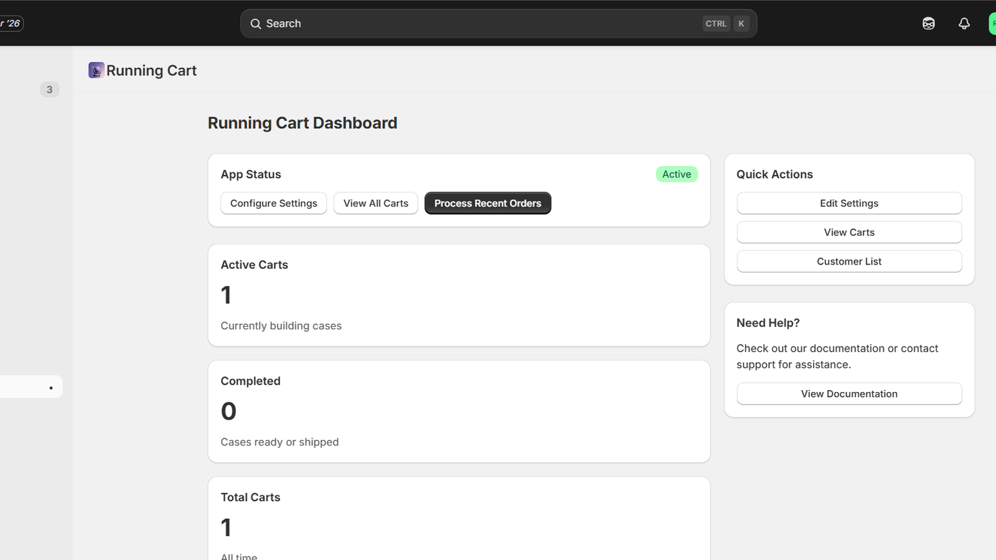The image size is (996, 560).
Task: Open the Customer List
Action: pos(849,261)
